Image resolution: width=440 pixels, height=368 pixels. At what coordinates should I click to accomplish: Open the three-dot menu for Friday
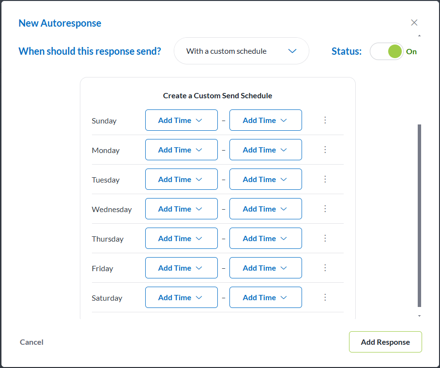(x=325, y=267)
